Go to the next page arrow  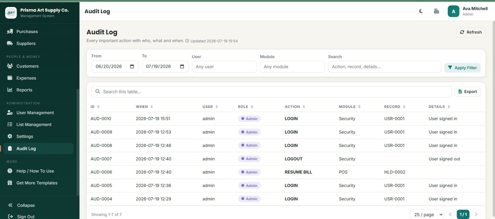click(476, 214)
